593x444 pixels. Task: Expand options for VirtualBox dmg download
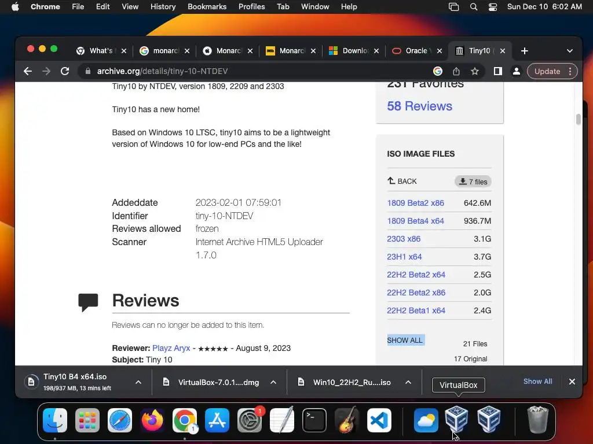(273, 382)
